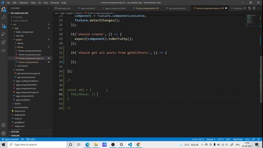Expand the assets folder
The image size is (263, 148).
17,104
